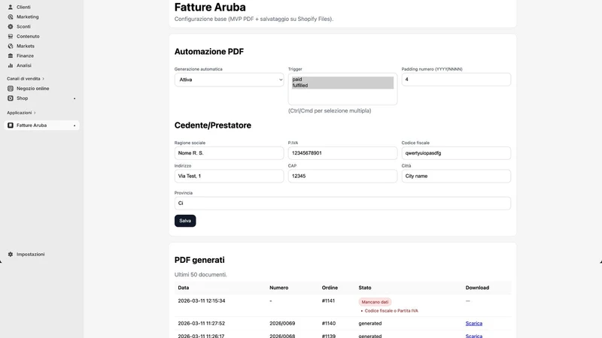Click the Stato column header

click(x=365, y=288)
